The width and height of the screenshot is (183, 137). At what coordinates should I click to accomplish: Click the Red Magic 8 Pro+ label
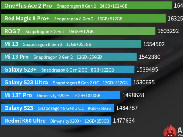click(27, 19)
